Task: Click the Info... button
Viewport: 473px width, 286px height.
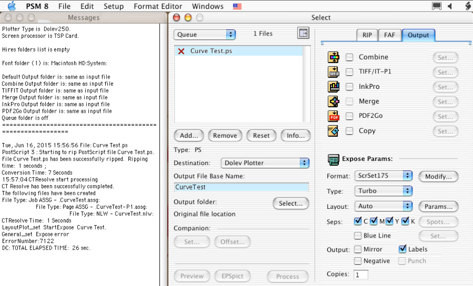Action: tap(296, 135)
